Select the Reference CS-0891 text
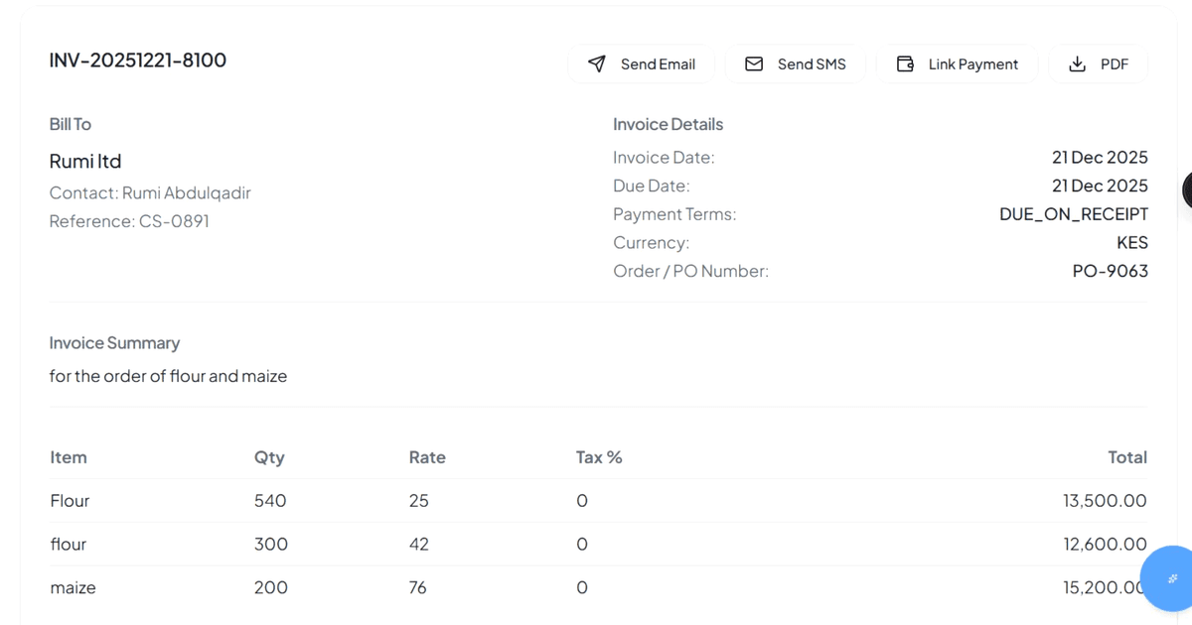Image resolution: width=1192 pixels, height=625 pixels. point(128,220)
